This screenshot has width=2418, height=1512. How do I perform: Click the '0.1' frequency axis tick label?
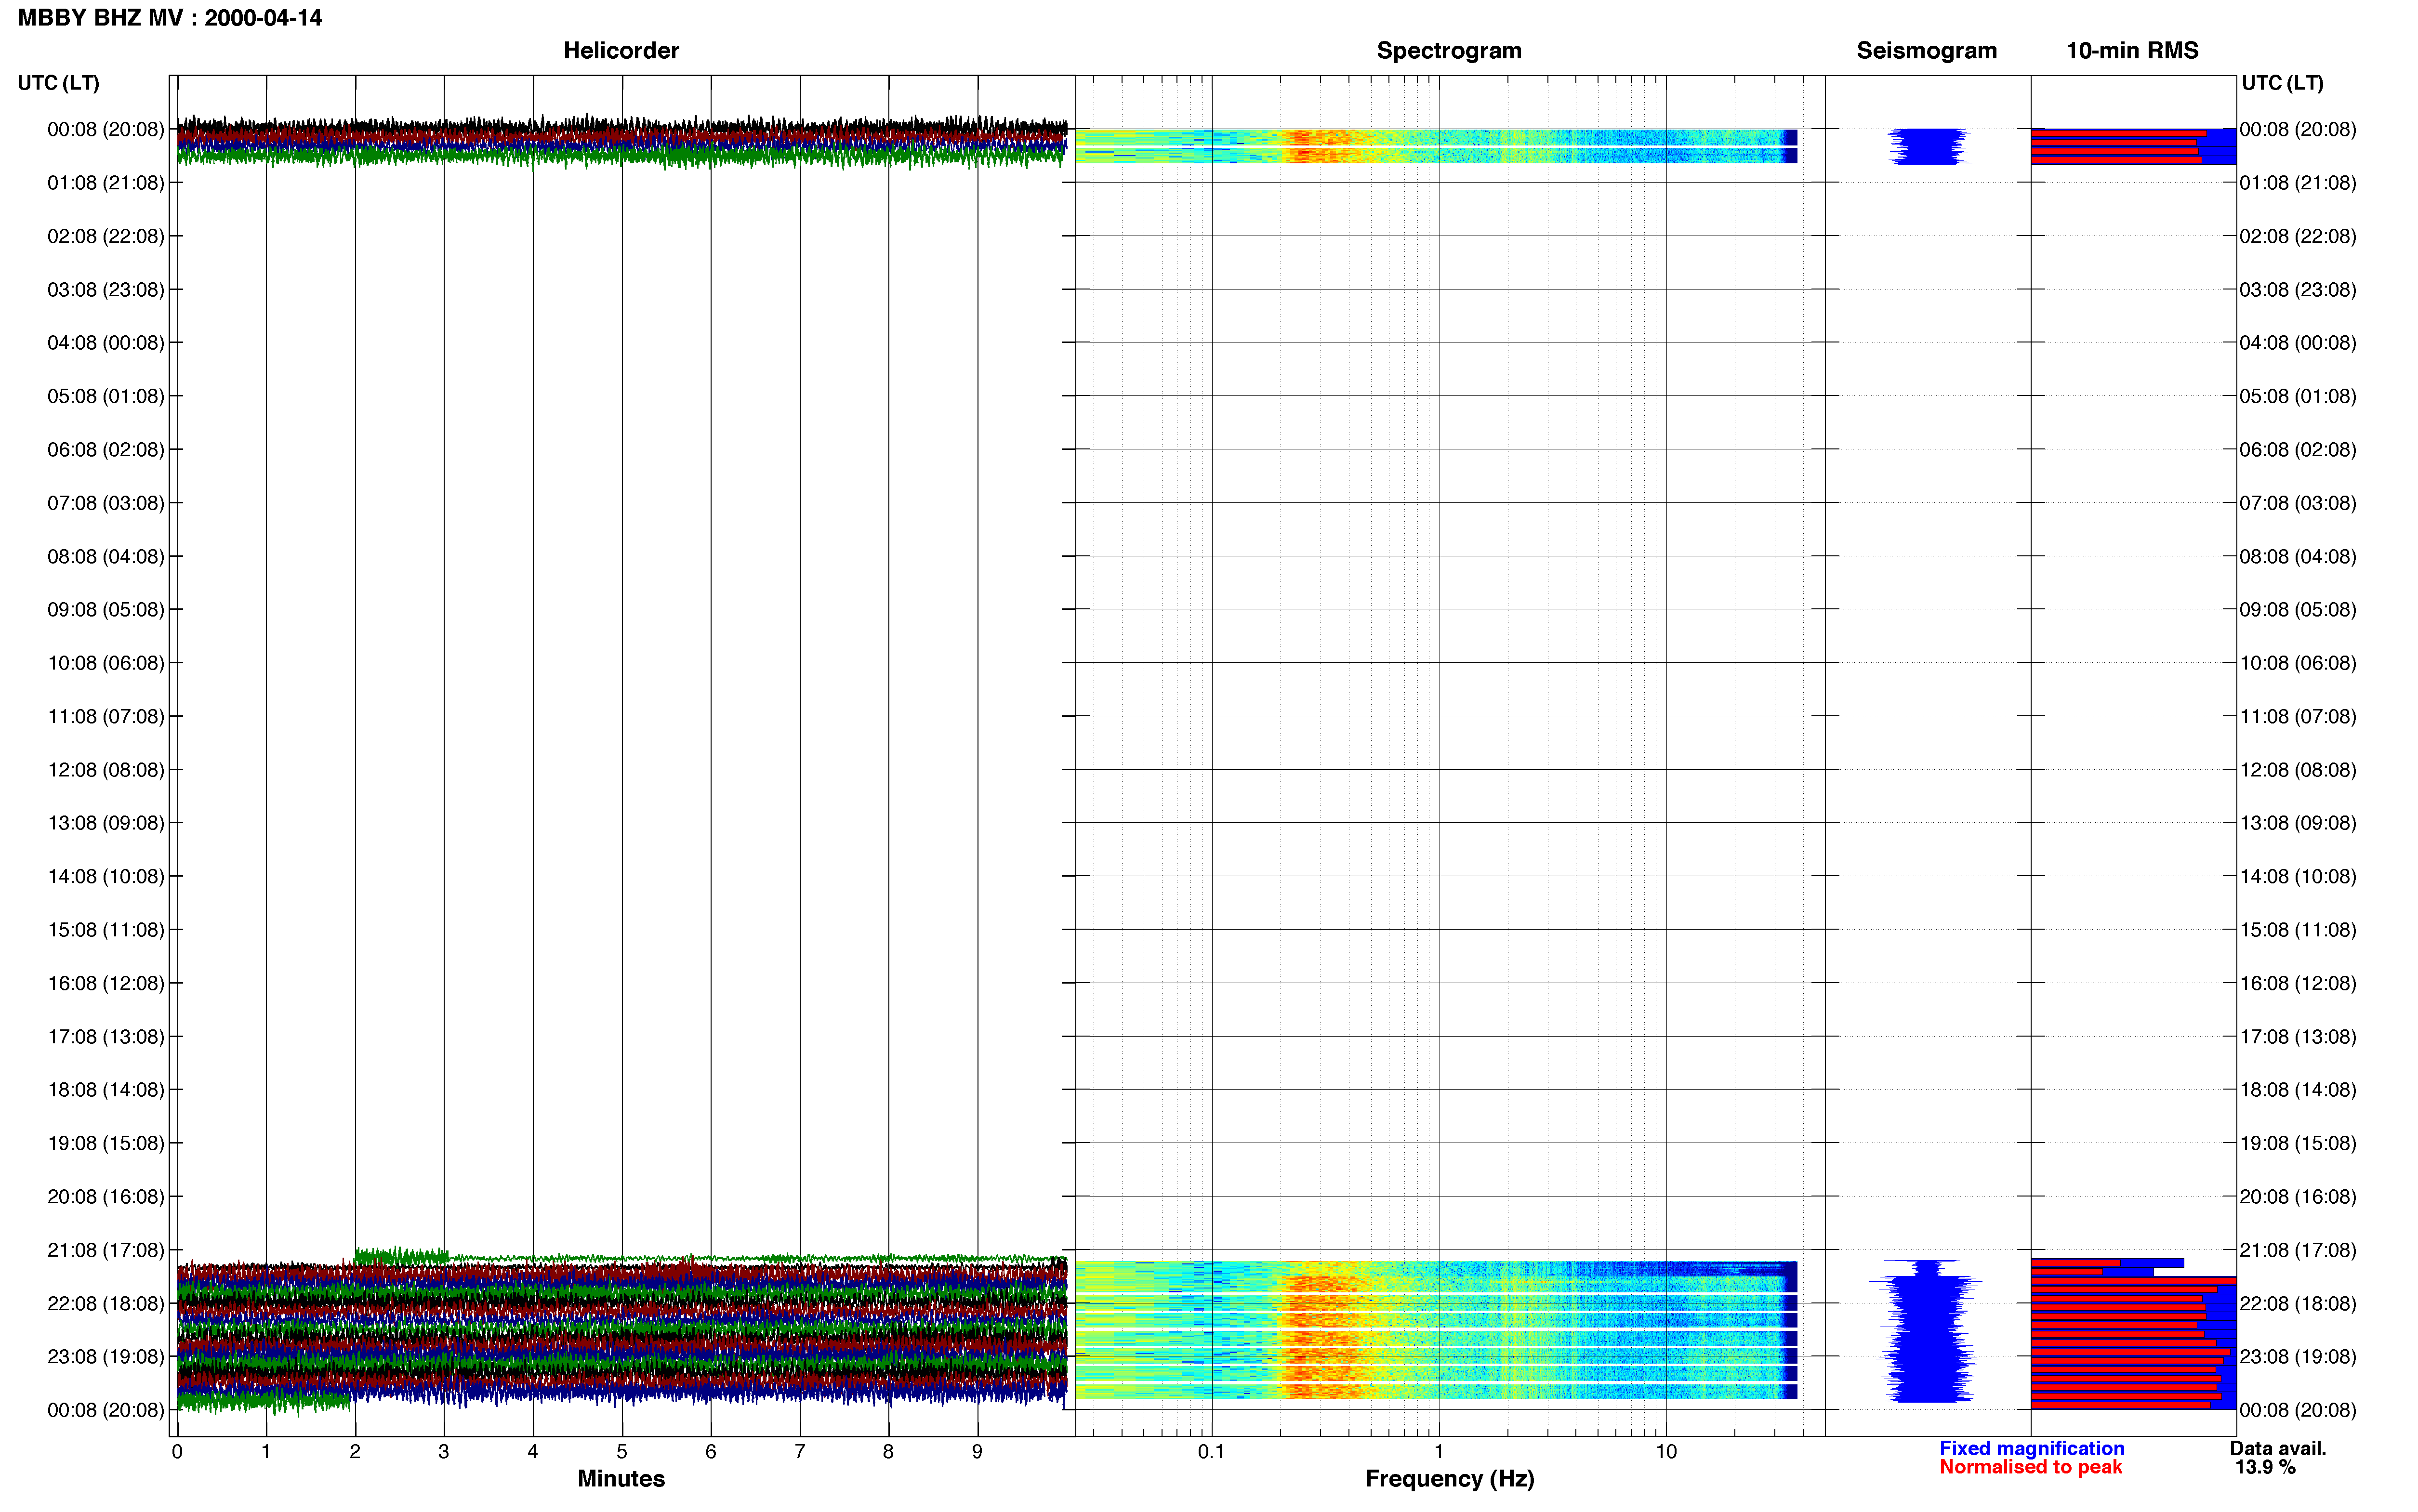[x=1211, y=1451]
